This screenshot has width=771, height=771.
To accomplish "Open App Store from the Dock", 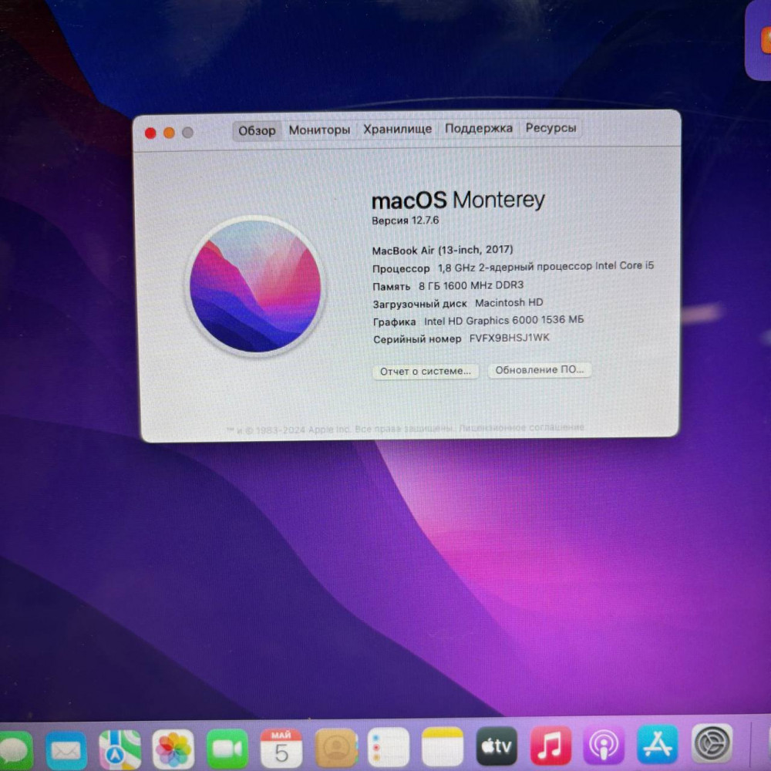I will (658, 746).
